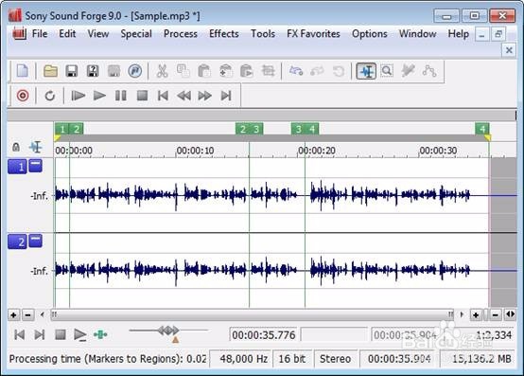Undo last action arrow icon
Image resolution: width=524 pixels, height=376 pixels.
[296, 71]
